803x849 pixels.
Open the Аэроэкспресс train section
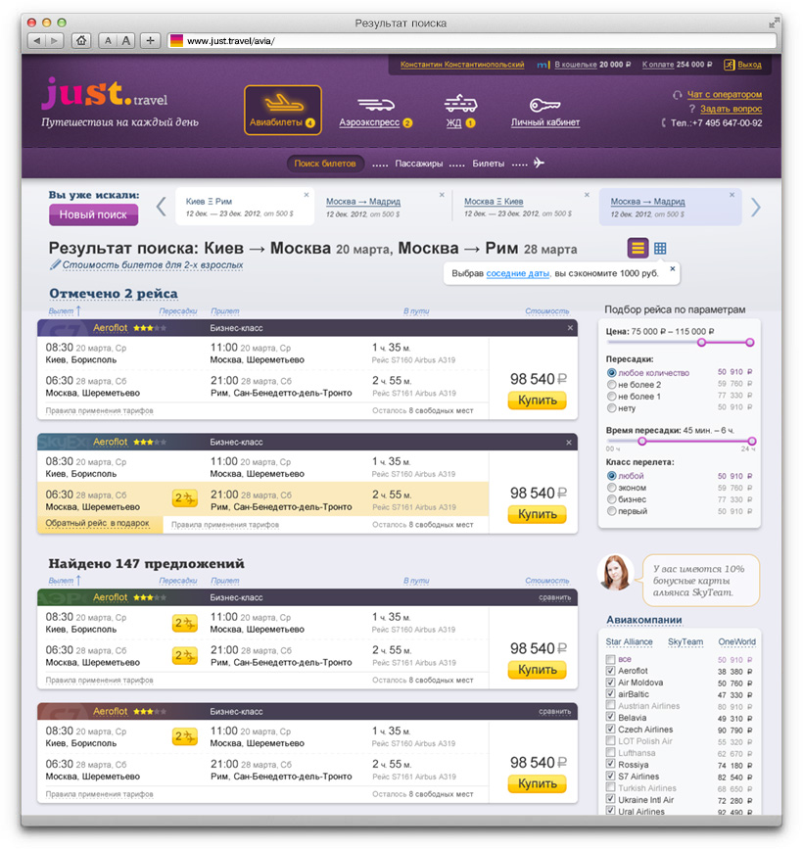pyautogui.click(x=375, y=110)
